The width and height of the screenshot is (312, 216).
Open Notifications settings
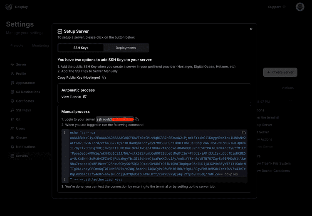(x=25, y=147)
